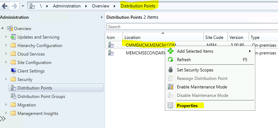Click the green plus Add Selected Items icon

click(x=171, y=51)
